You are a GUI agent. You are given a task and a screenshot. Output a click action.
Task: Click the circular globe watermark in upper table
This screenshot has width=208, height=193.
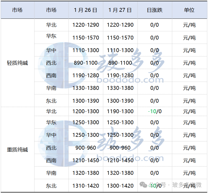[55, 65]
